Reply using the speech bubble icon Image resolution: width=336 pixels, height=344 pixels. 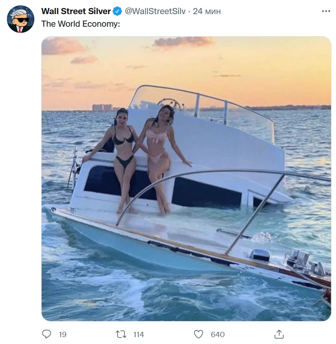[47, 334]
